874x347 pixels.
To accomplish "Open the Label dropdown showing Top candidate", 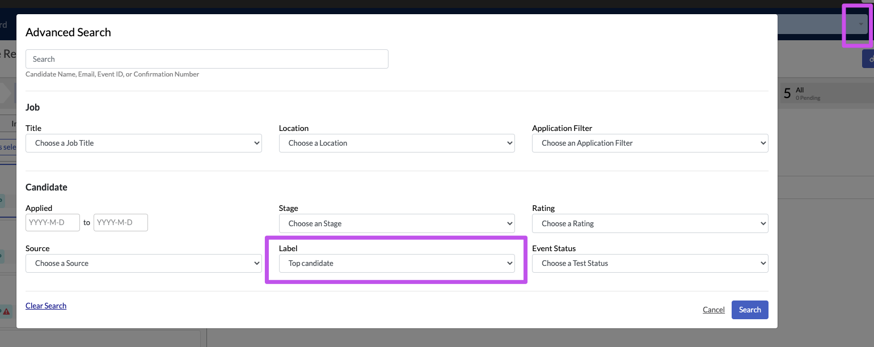I will (x=397, y=263).
